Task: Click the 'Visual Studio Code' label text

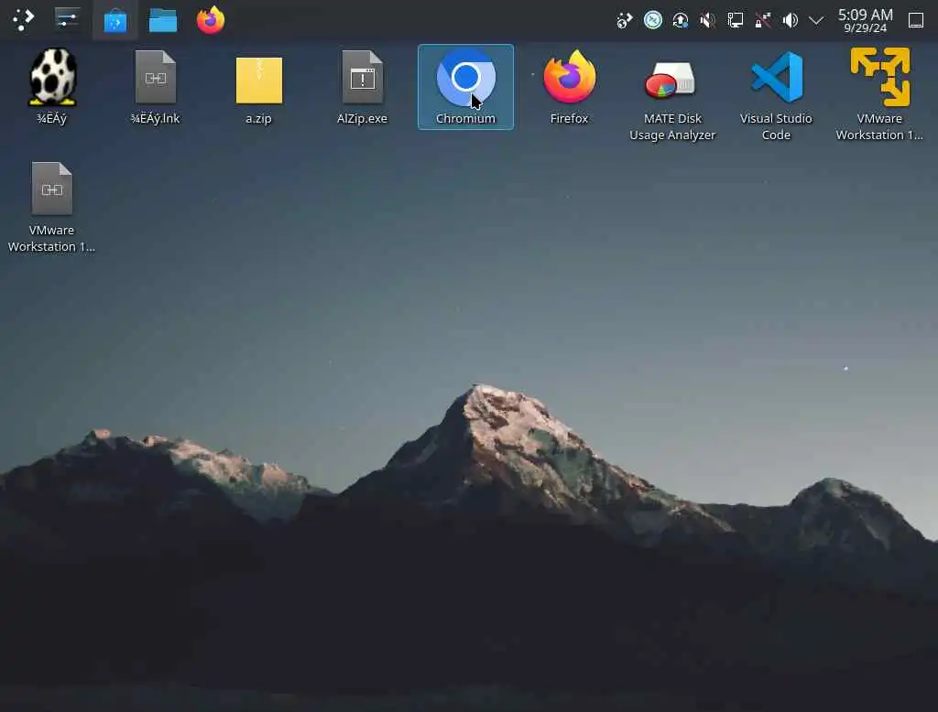Action: tap(776, 126)
